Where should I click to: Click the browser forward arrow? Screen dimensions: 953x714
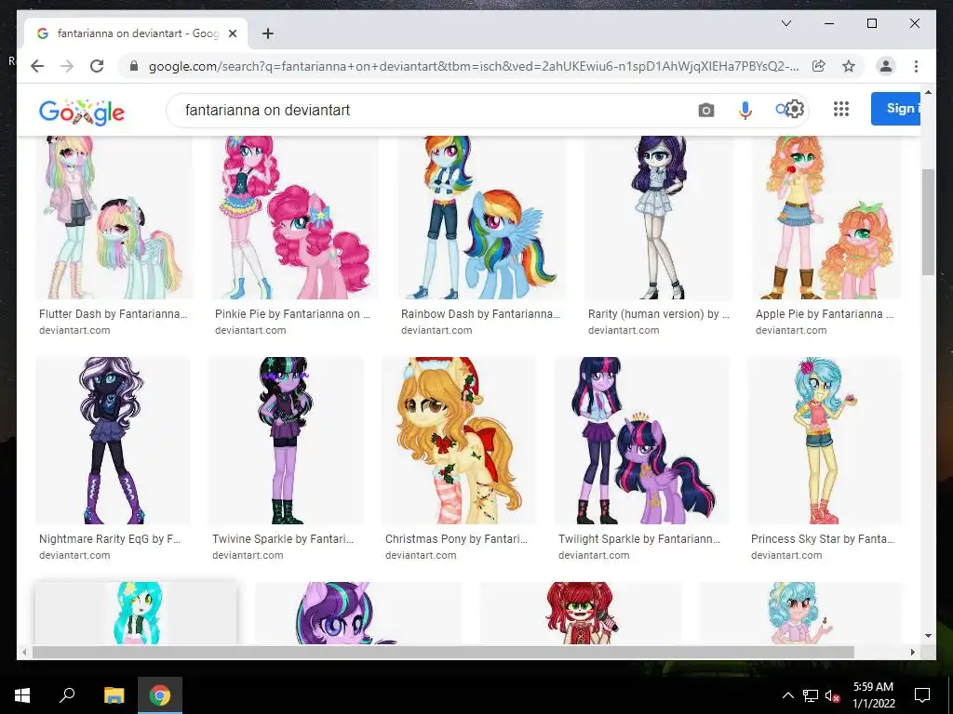(x=67, y=66)
